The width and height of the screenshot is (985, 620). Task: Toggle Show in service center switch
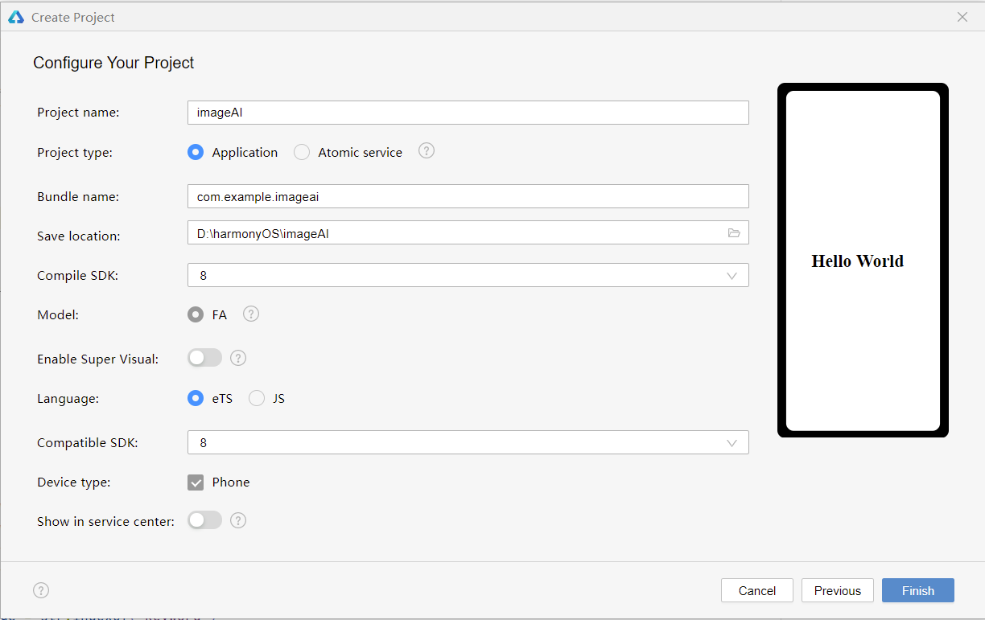[205, 520]
